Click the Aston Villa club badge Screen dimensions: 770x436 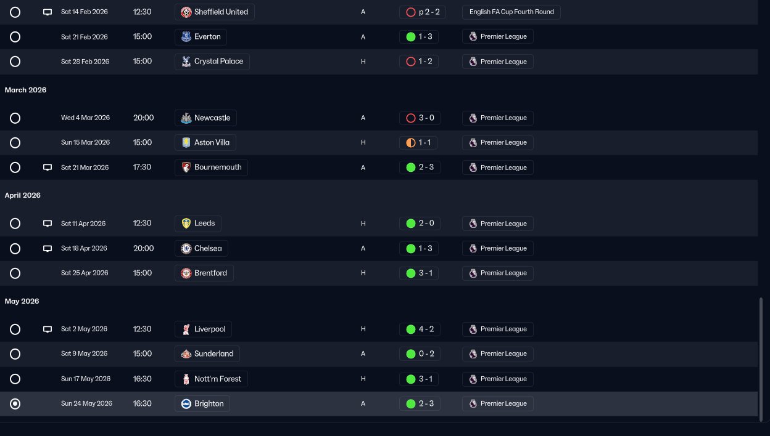point(186,143)
